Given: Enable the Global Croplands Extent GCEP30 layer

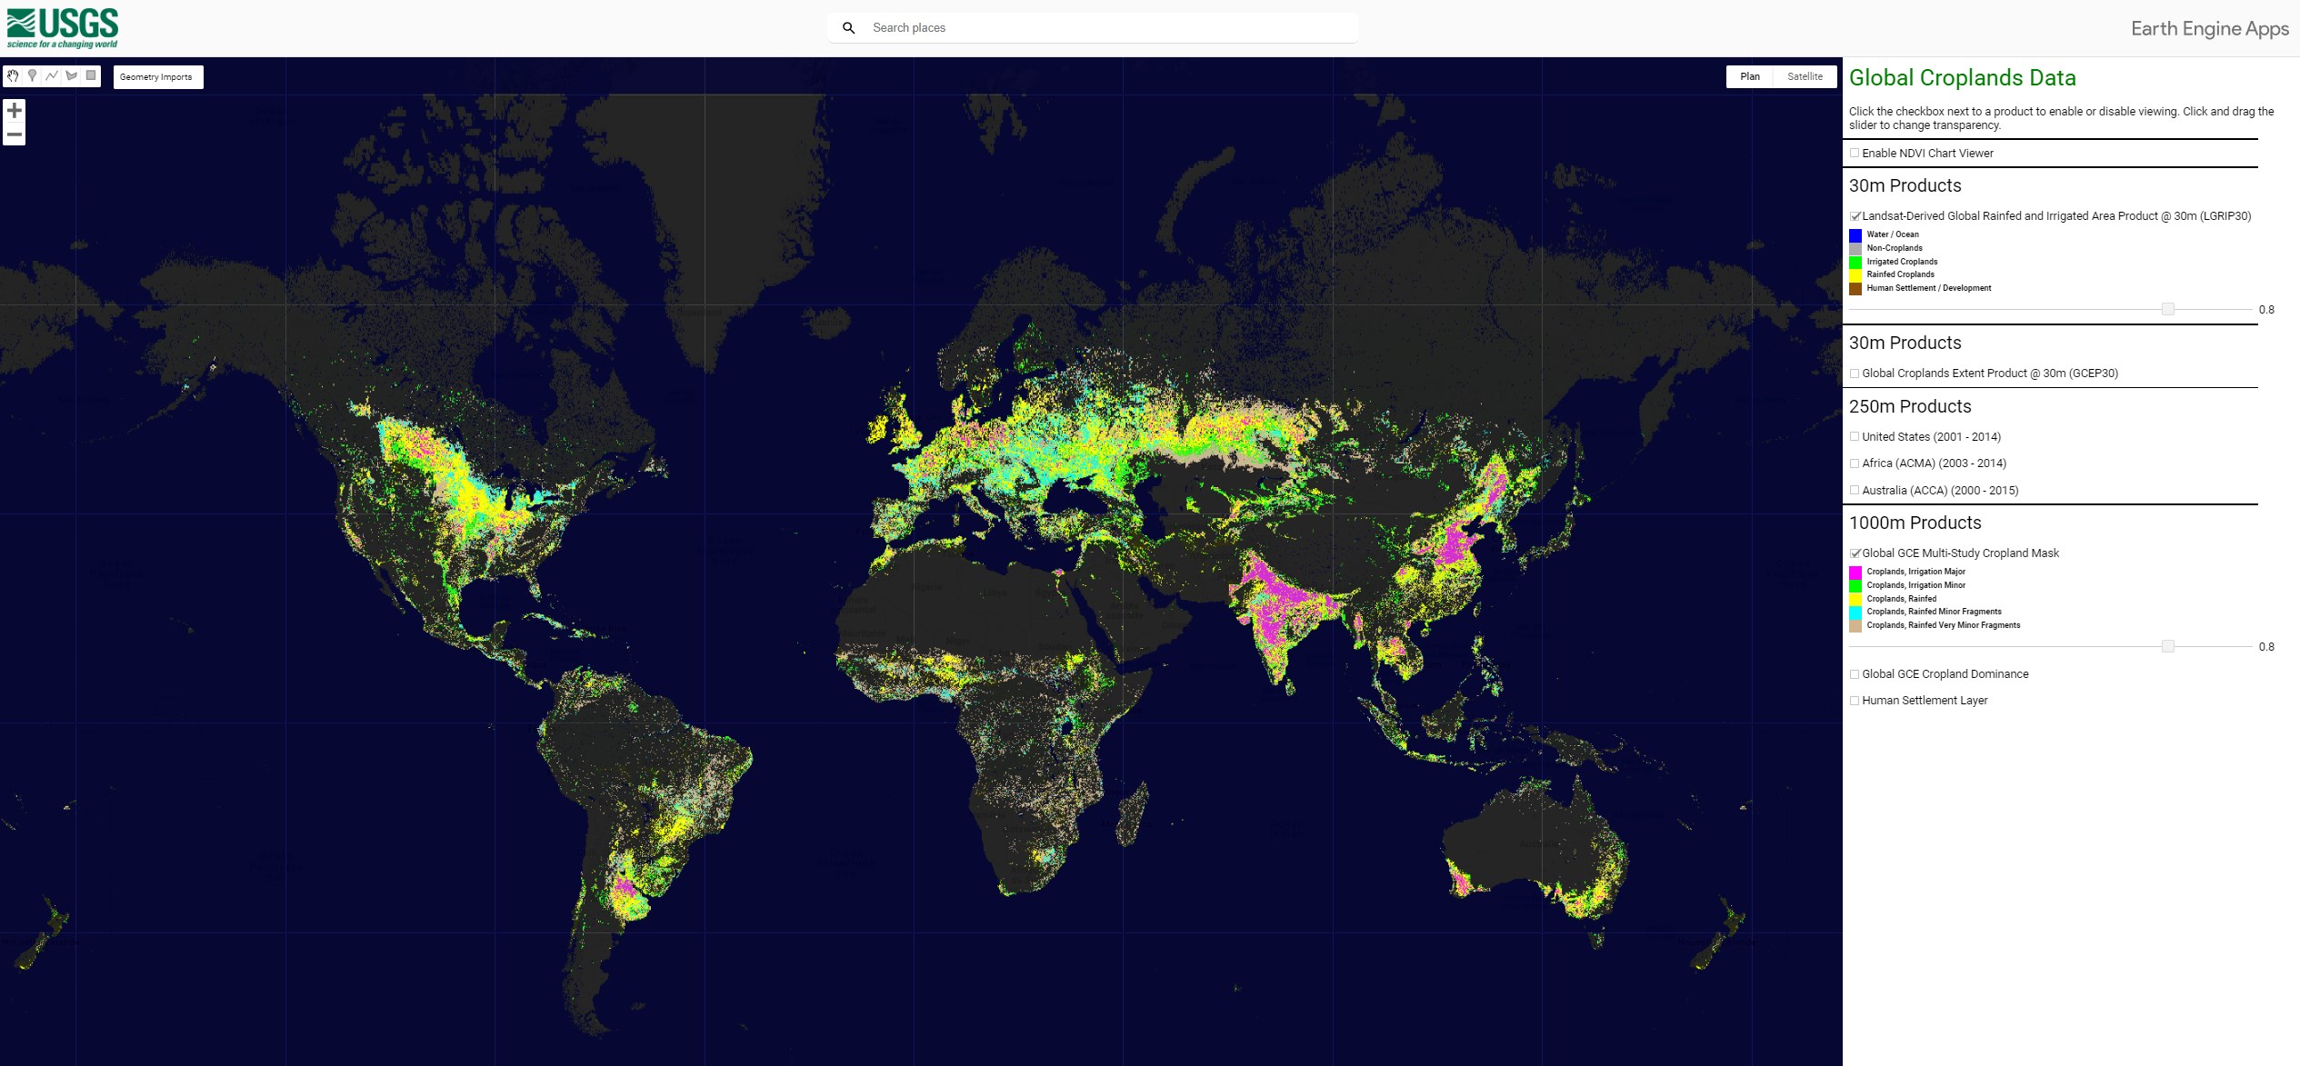Looking at the screenshot, I should [x=1855, y=374].
